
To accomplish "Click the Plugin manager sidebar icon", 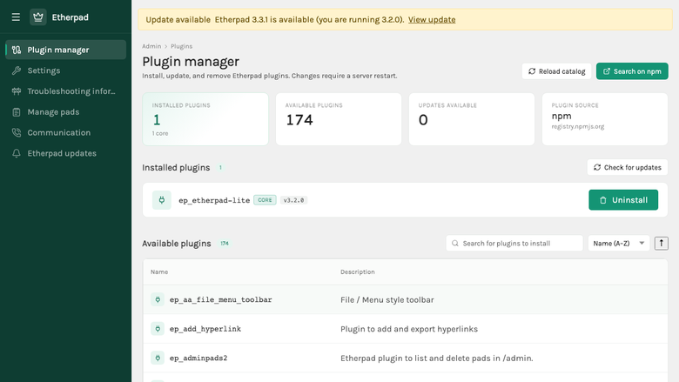I will (x=17, y=50).
